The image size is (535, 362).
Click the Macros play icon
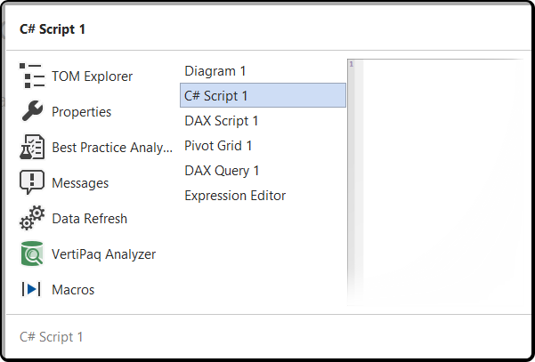pos(31,289)
